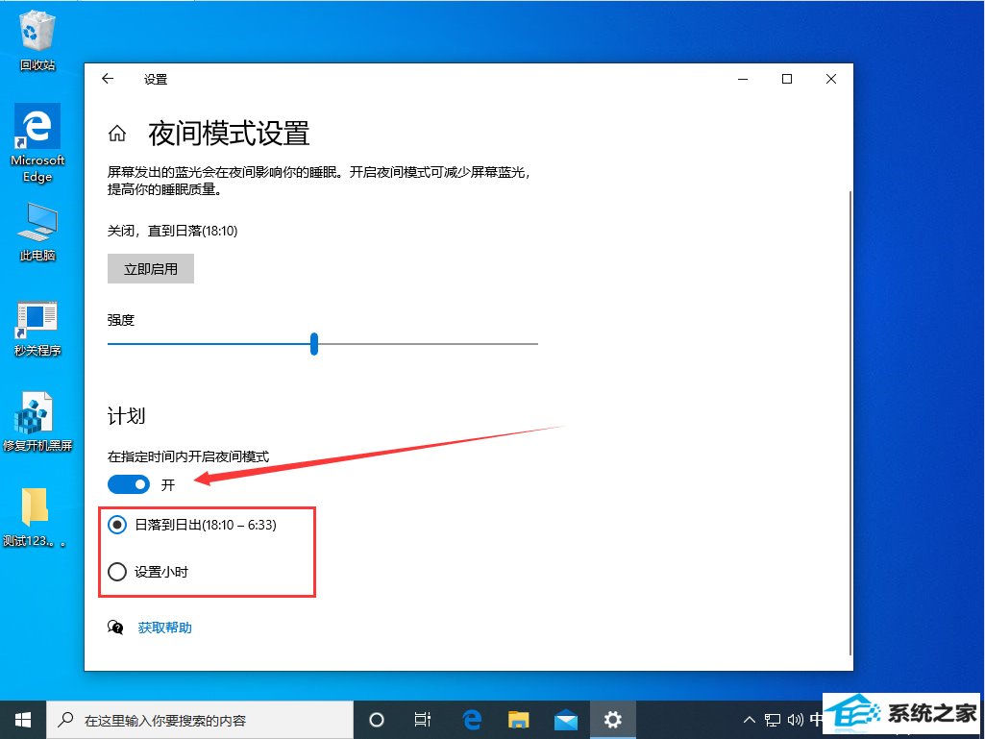Image resolution: width=985 pixels, height=739 pixels.
Task: Click the help chat bubble icon
Action: 115,628
